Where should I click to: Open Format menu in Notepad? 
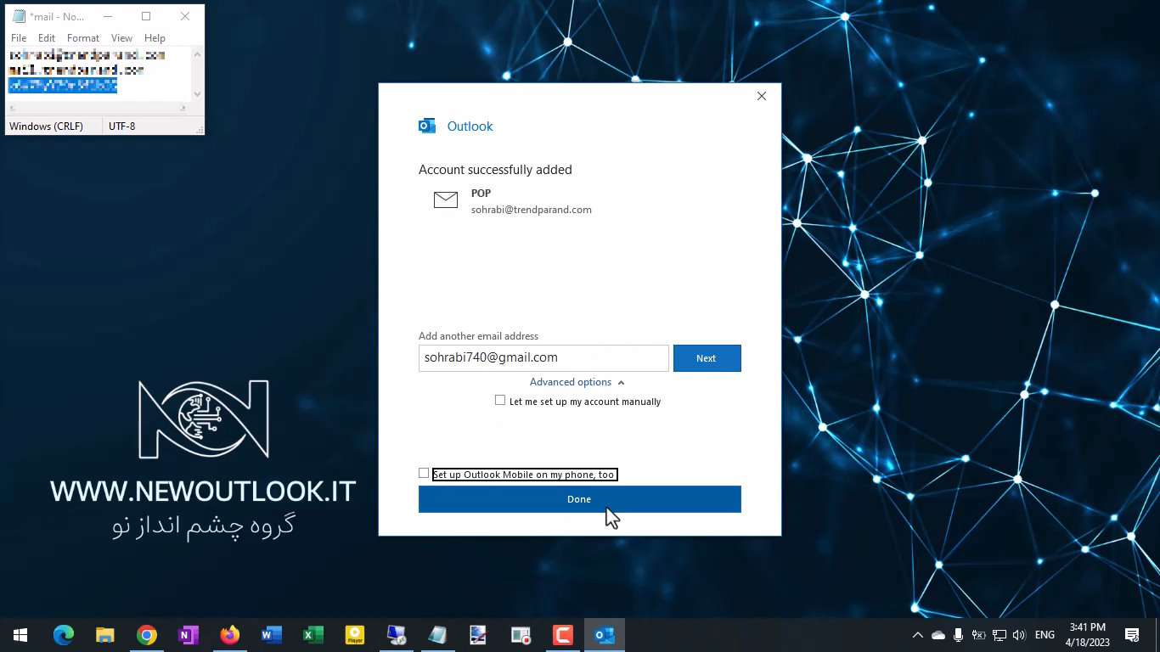click(83, 38)
